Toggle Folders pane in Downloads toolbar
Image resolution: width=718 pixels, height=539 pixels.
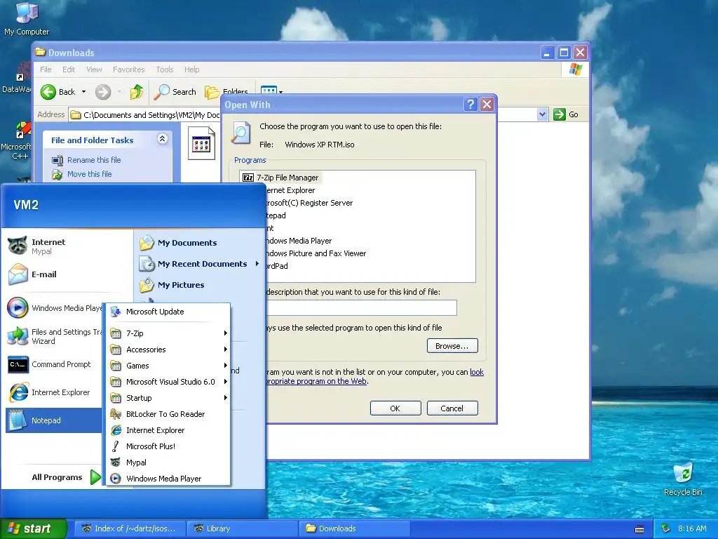pos(226,91)
